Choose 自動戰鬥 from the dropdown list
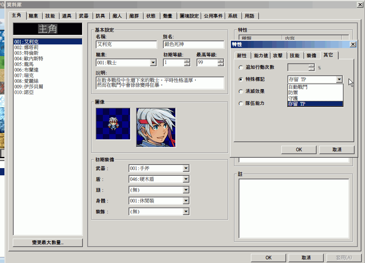This screenshot has width=365, height=263. [x=315, y=87]
